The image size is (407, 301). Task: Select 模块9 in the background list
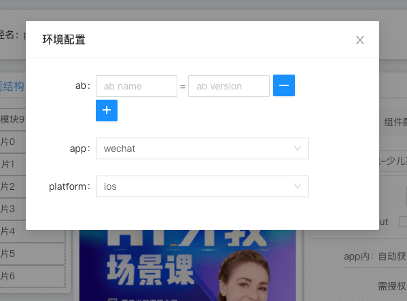[x=13, y=119]
